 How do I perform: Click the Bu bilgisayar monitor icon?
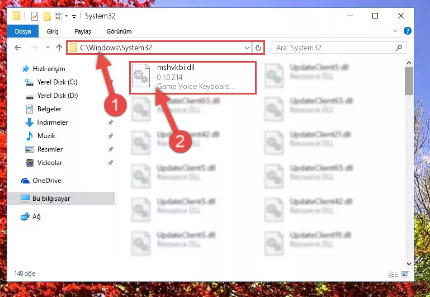tap(25, 199)
